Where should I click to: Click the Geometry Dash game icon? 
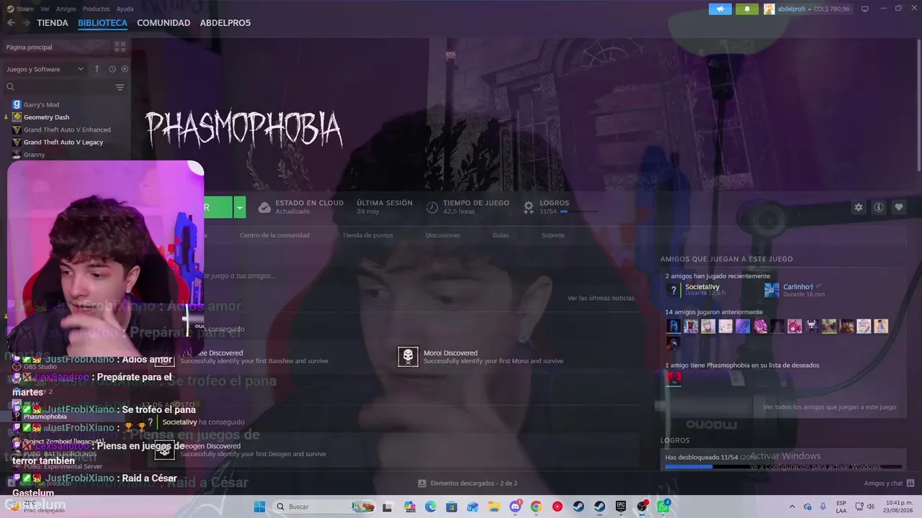(x=17, y=117)
